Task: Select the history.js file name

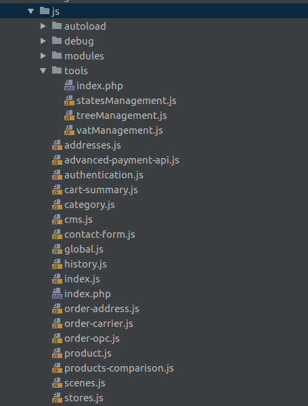Action: click(85, 264)
